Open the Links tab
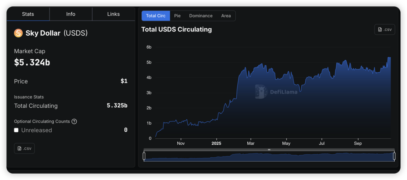The height and width of the screenshot is (180, 407). 113,14
